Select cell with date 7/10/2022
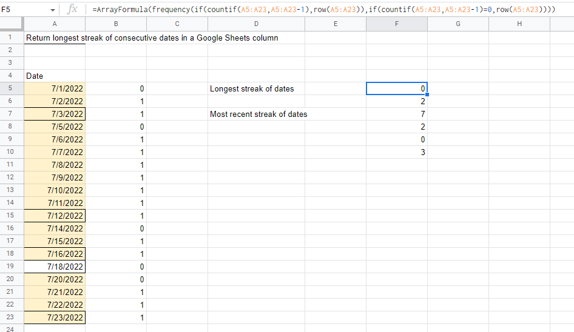 pyautogui.click(x=55, y=190)
